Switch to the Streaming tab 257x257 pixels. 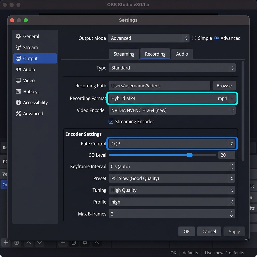coord(124,54)
